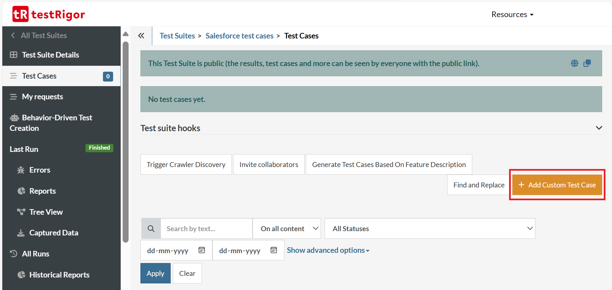This screenshot has width=612, height=290.
Task: Open the Resources dropdown
Action: (512, 14)
